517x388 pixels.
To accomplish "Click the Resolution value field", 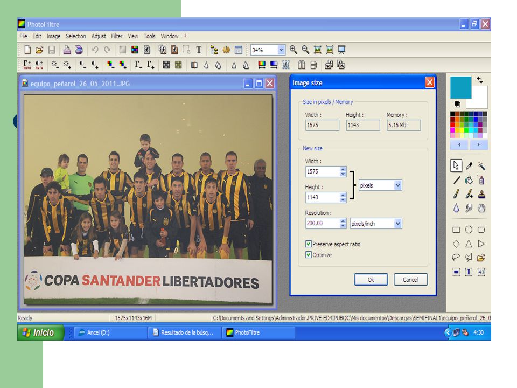I will click(323, 223).
